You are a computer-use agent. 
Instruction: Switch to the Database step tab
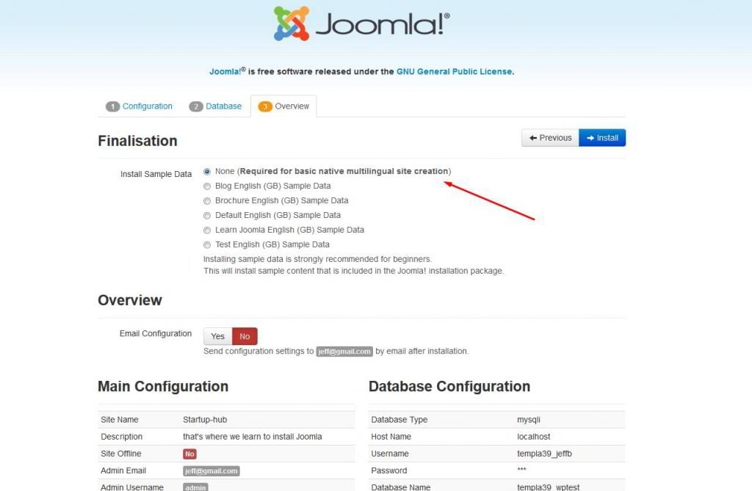point(223,106)
